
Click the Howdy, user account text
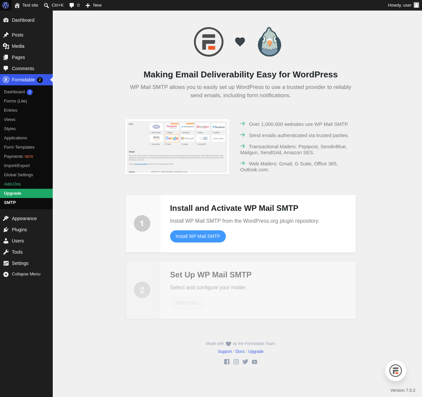(x=400, y=5)
